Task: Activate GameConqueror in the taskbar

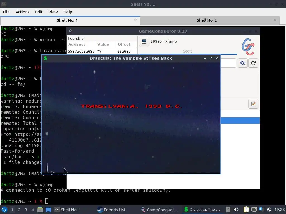Action: pos(159,210)
